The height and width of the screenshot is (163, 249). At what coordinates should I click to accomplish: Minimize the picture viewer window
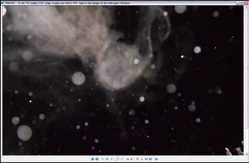tap(237, 3)
